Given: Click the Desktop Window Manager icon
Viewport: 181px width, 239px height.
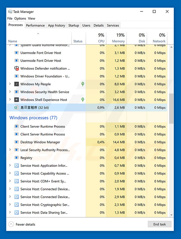Looking at the screenshot, I should click(x=16, y=142).
